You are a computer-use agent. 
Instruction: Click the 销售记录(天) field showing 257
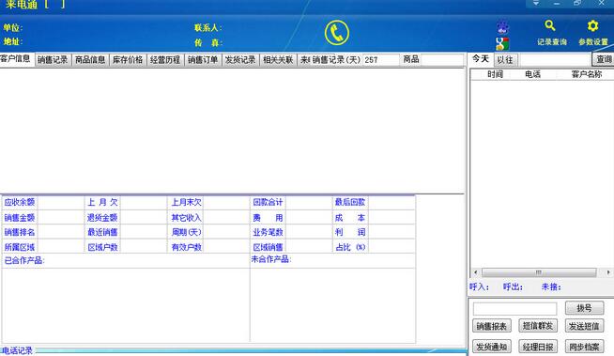tap(381, 60)
